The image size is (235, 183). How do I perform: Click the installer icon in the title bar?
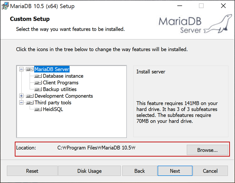click(x=5, y=6)
